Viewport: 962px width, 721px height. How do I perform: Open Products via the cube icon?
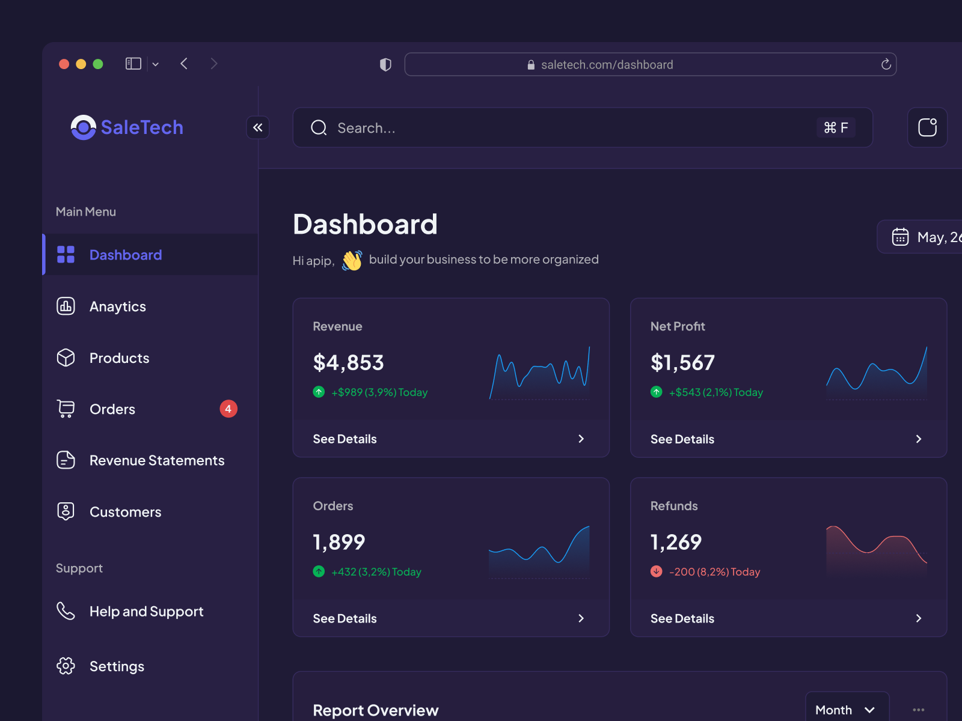(66, 358)
